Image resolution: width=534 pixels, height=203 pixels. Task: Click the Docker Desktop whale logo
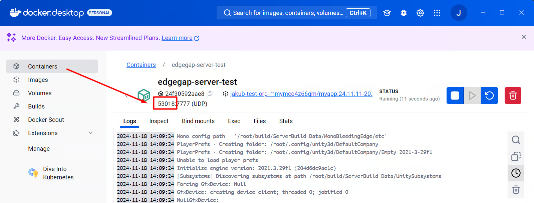click(15, 12)
